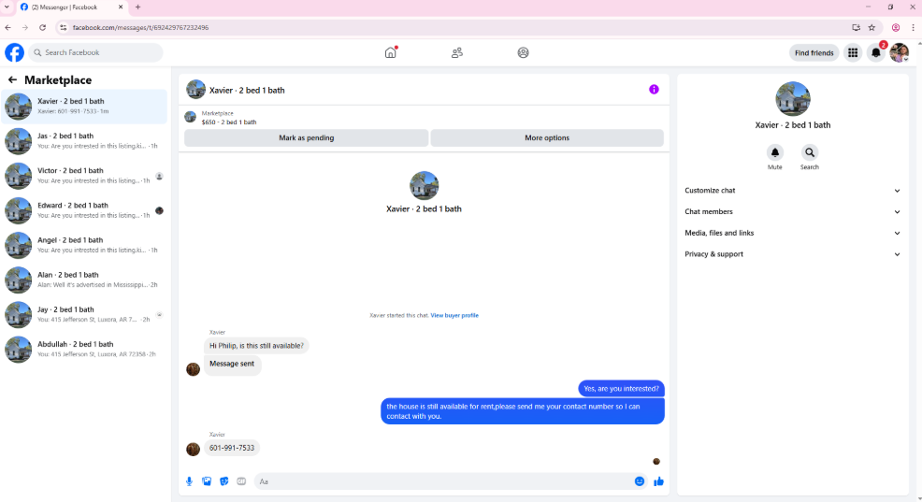Open the Facebook menu grid icon

(x=853, y=53)
